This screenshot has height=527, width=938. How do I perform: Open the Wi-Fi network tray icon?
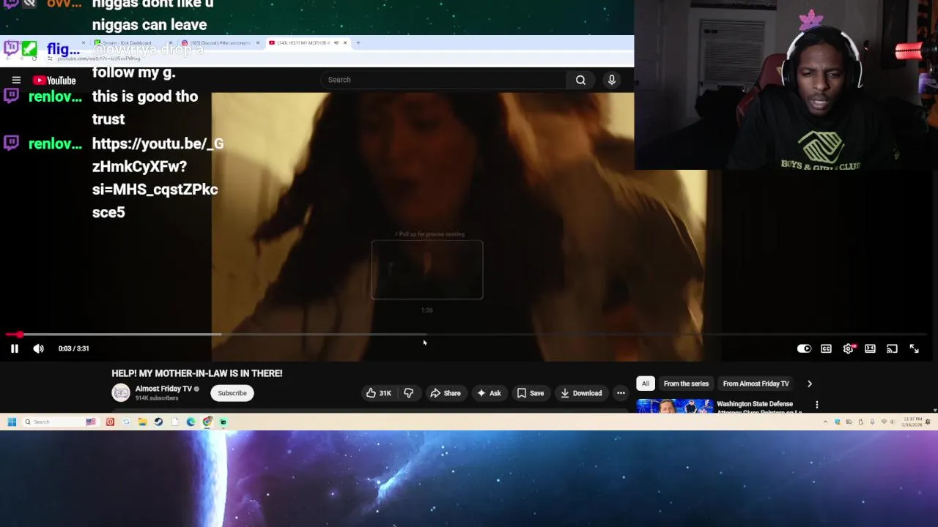pos(884,422)
